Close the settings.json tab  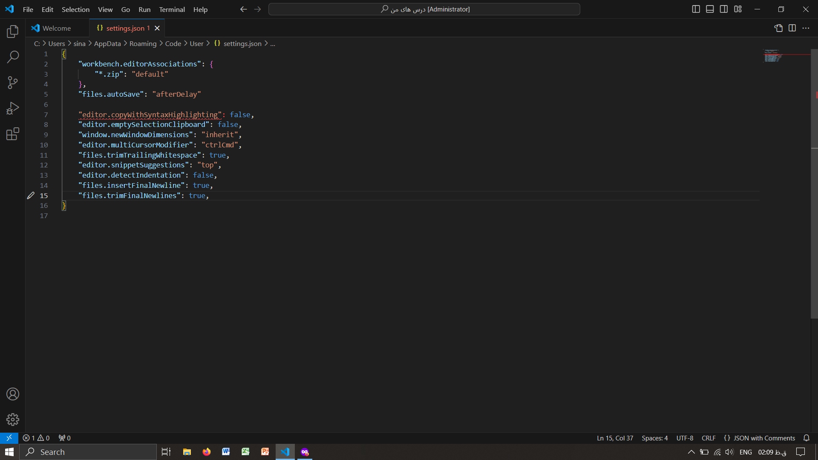pos(157,28)
